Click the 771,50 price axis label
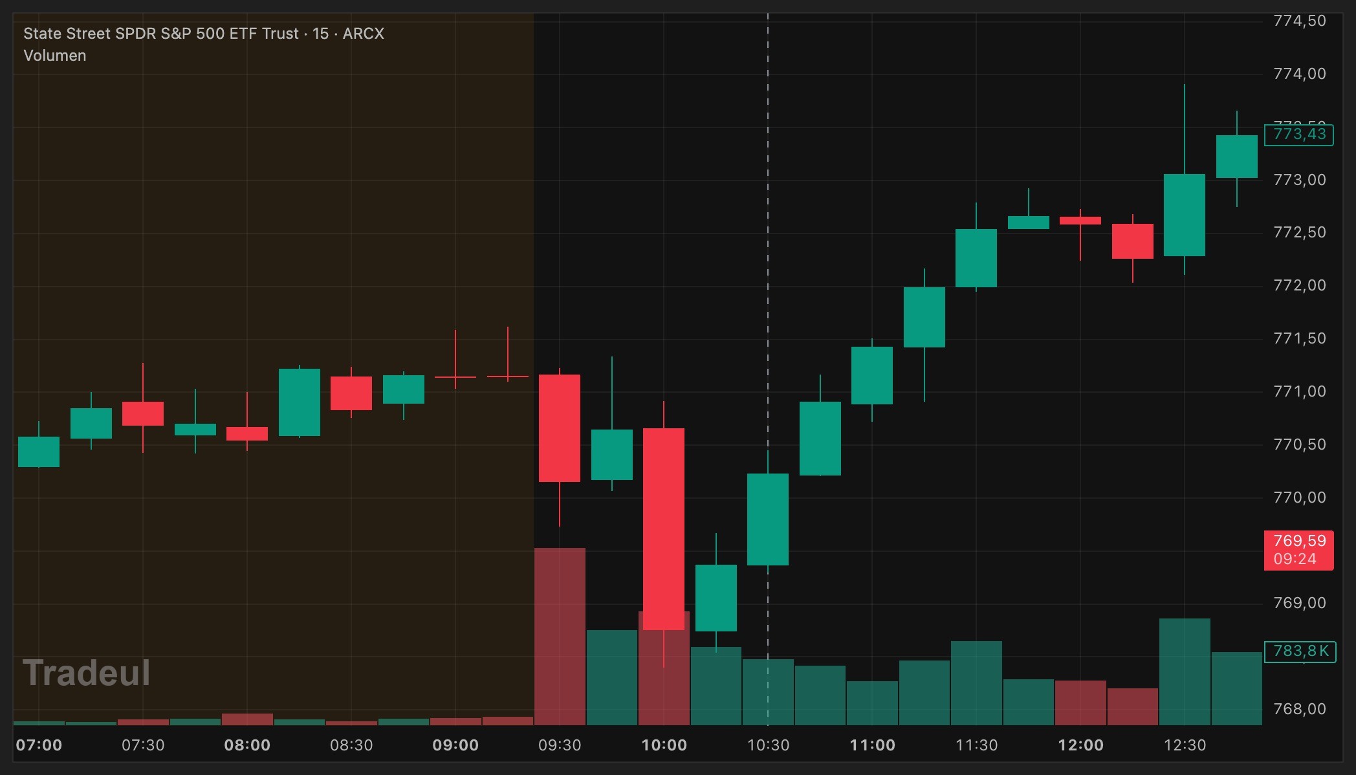The width and height of the screenshot is (1356, 775). [1299, 338]
